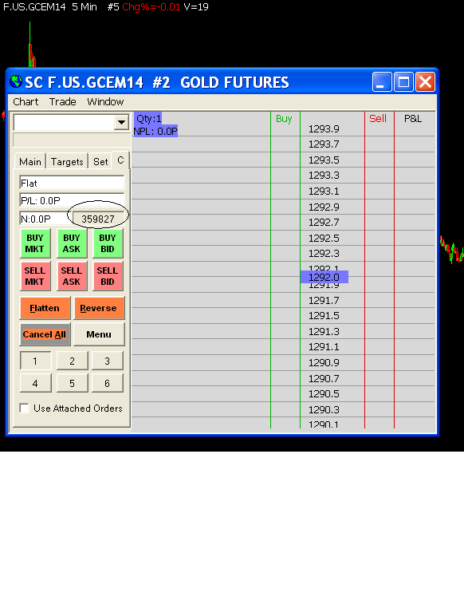Open the trade window Menu button
The image size is (464, 608).
pyautogui.click(x=99, y=334)
